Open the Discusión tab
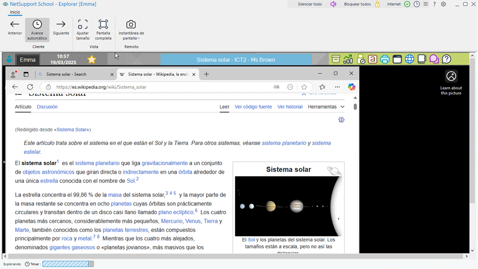The image size is (478, 269). click(47, 107)
